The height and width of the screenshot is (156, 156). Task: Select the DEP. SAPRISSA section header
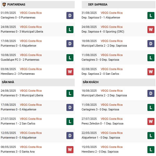click(x=118, y=5)
